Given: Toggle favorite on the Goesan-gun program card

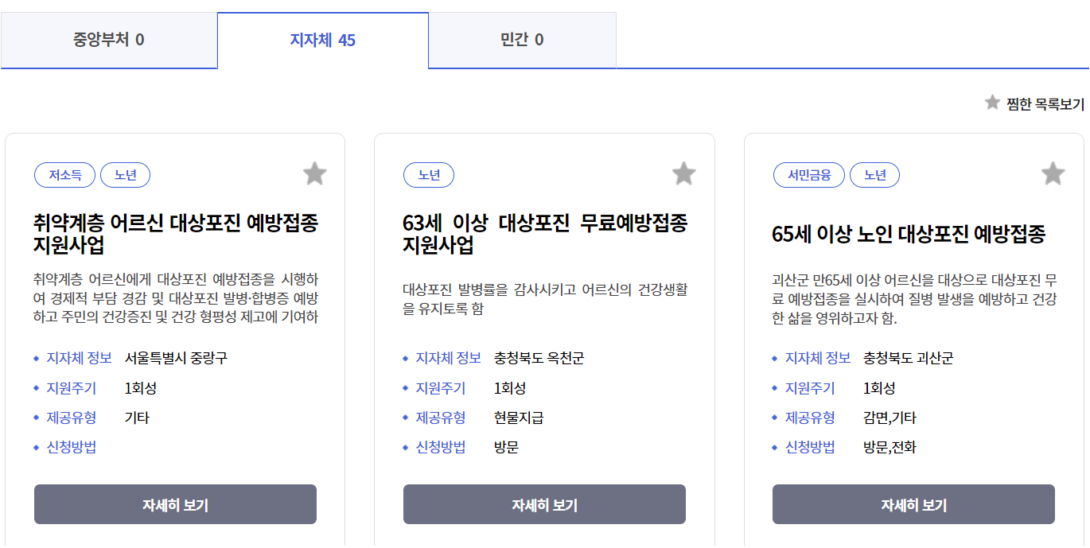Looking at the screenshot, I should (1053, 173).
